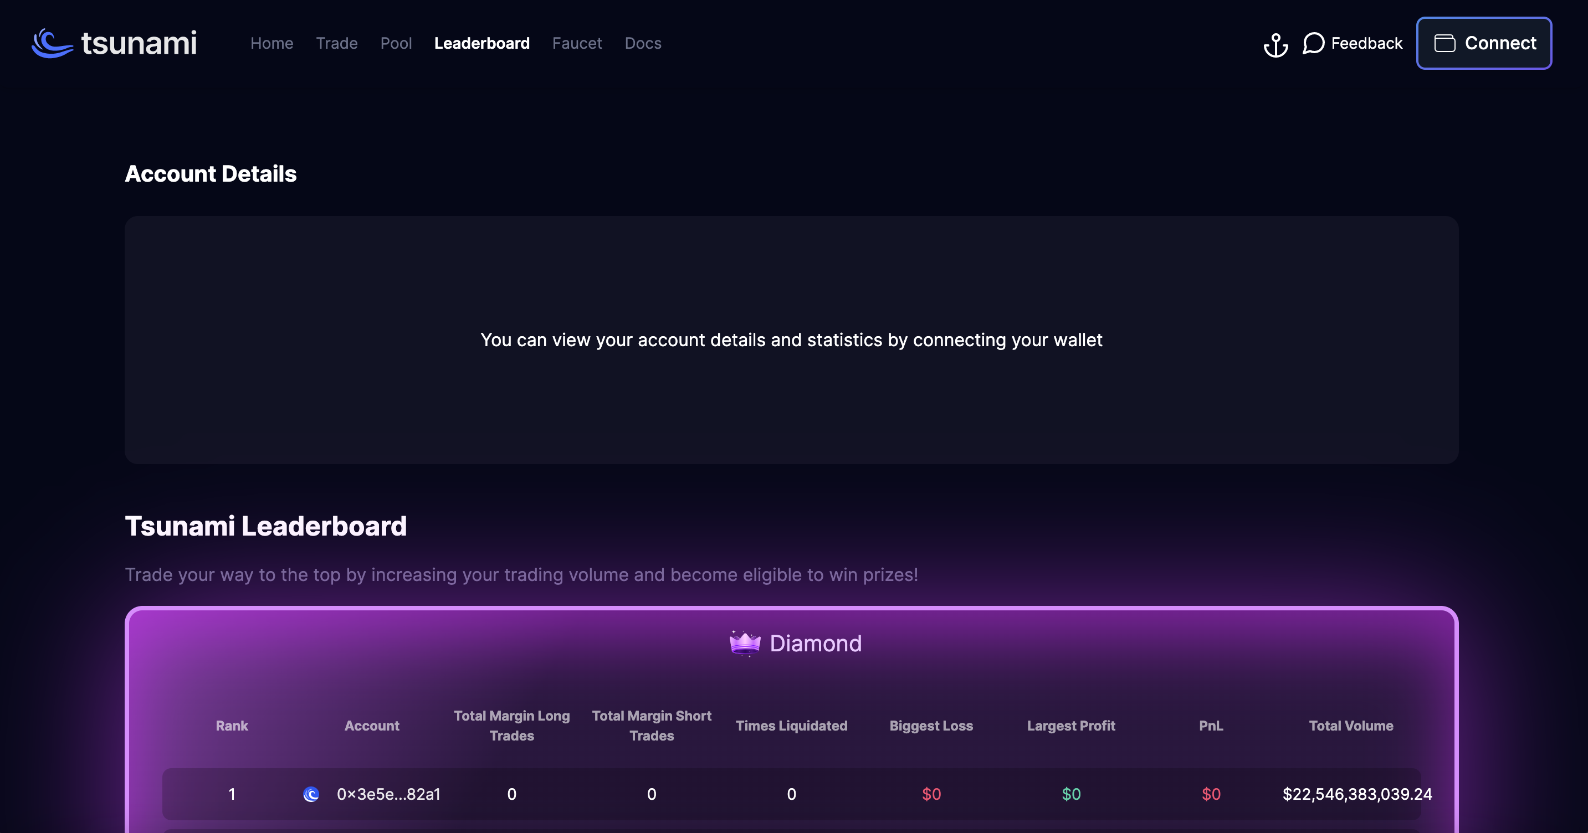Click the tsunami wordmark text

[x=139, y=43]
